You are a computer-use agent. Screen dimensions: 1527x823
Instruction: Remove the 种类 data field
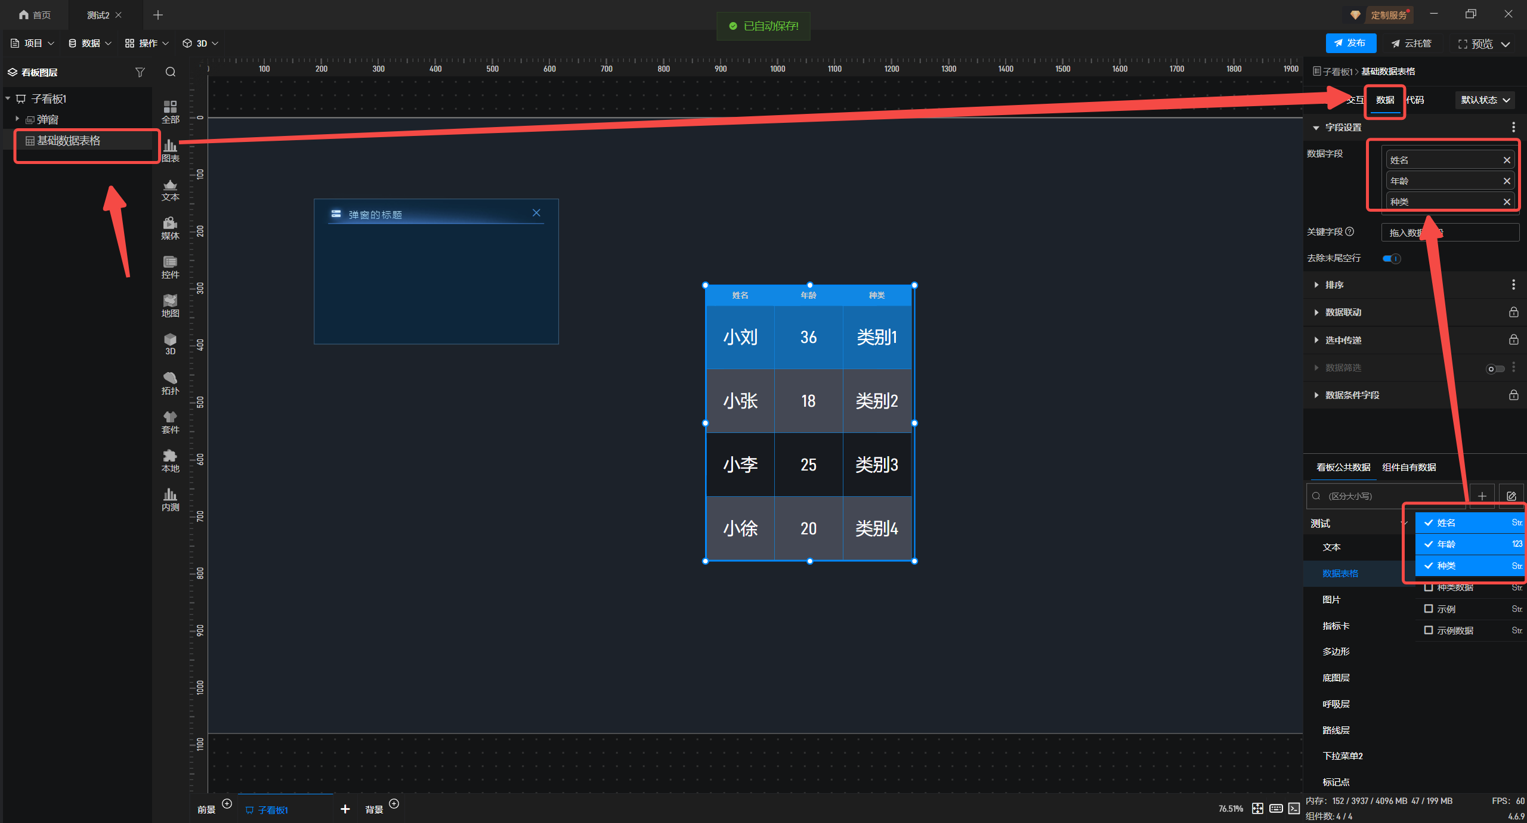point(1507,202)
